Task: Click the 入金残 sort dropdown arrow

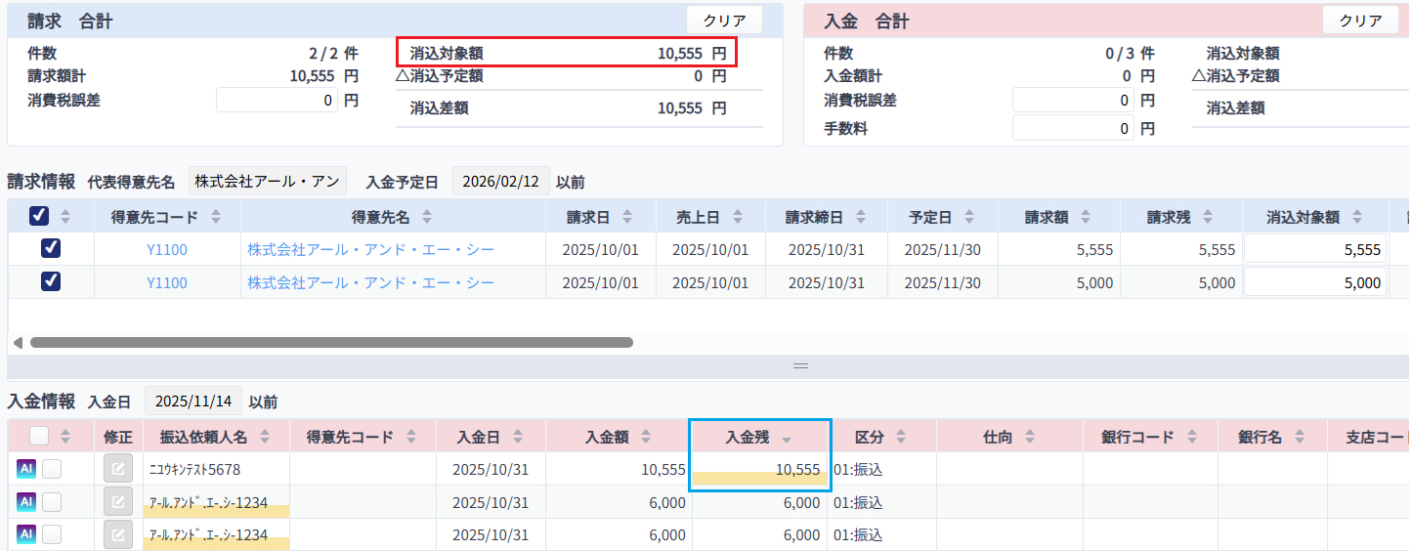Action: [x=787, y=439]
